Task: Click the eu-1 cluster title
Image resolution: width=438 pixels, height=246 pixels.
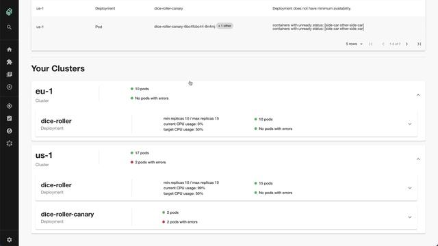Action: coord(44,91)
